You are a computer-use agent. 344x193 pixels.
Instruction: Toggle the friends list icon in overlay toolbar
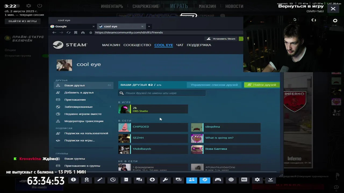pyautogui.click(x=192, y=180)
